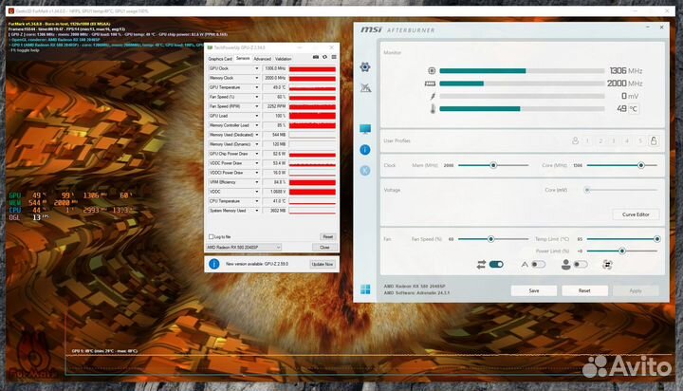This screenshot has height=391, width=683.
Task: Click the user-defined fan person icon
Action: 565,265
